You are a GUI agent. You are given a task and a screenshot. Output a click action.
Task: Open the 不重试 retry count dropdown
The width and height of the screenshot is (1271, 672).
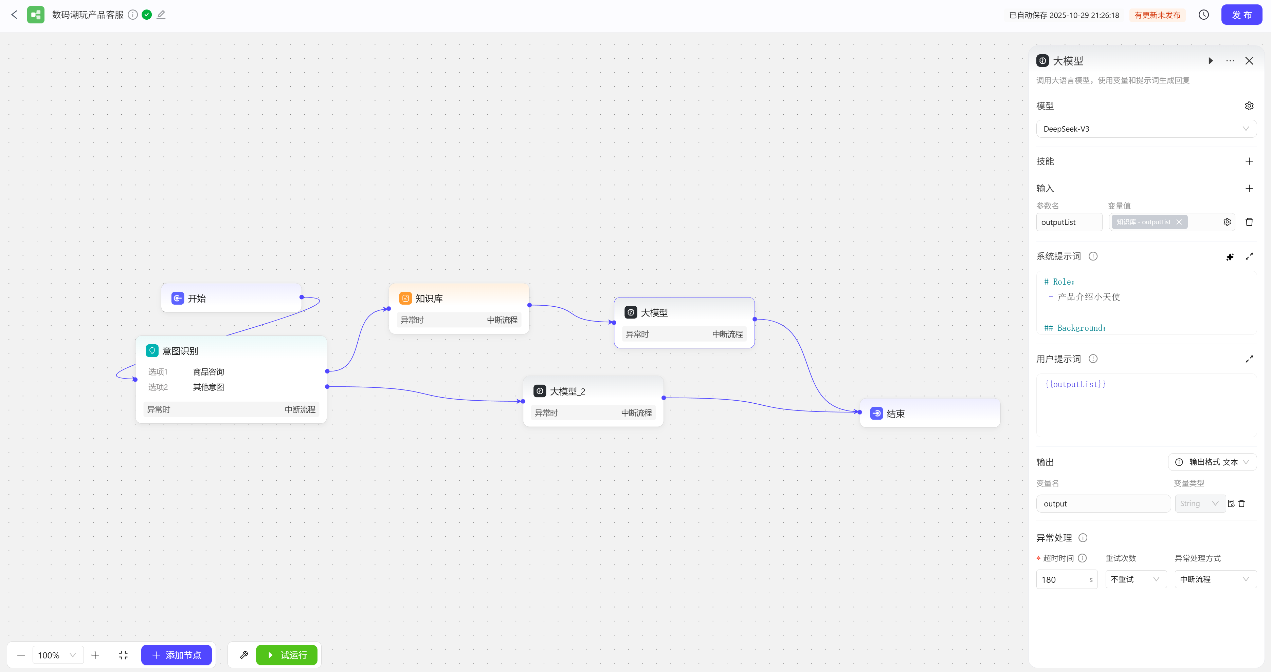point(1135,579)
